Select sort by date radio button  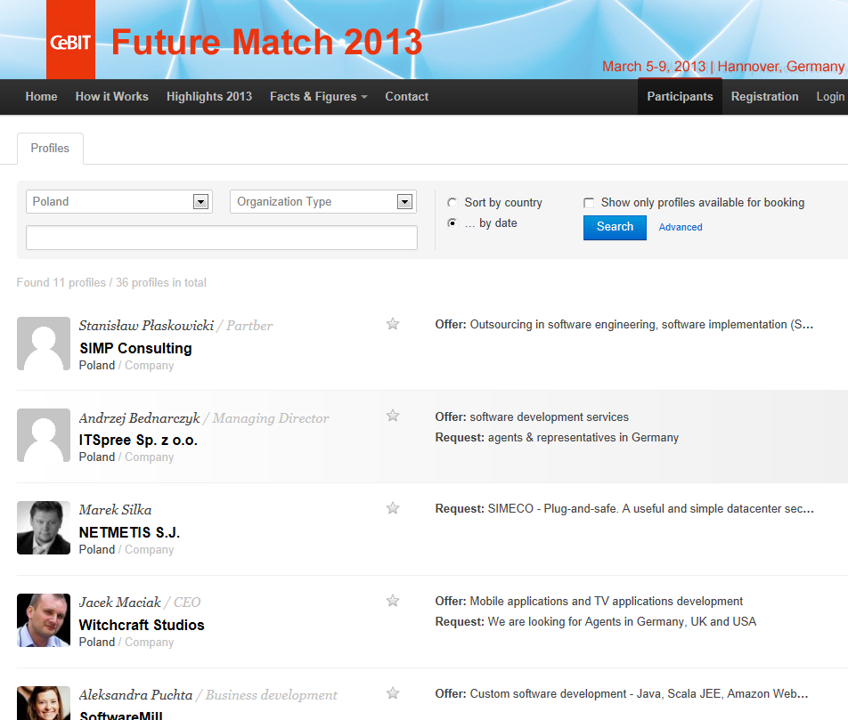453,222
